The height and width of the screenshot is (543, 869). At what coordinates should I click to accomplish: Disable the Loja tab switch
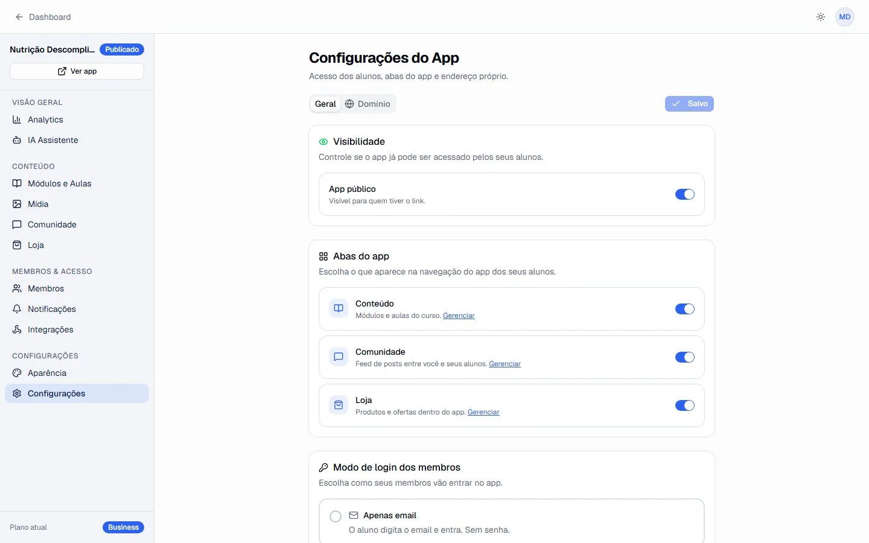[685, 405]
